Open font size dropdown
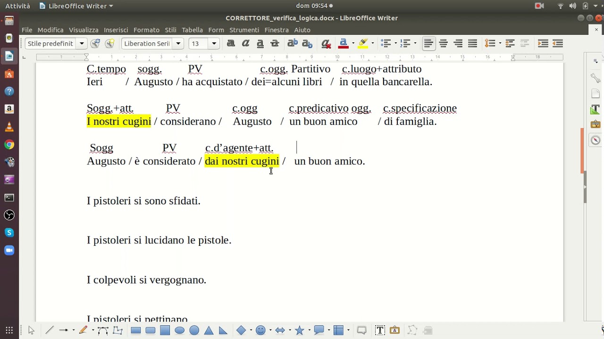604x339 pixels. 214,43
